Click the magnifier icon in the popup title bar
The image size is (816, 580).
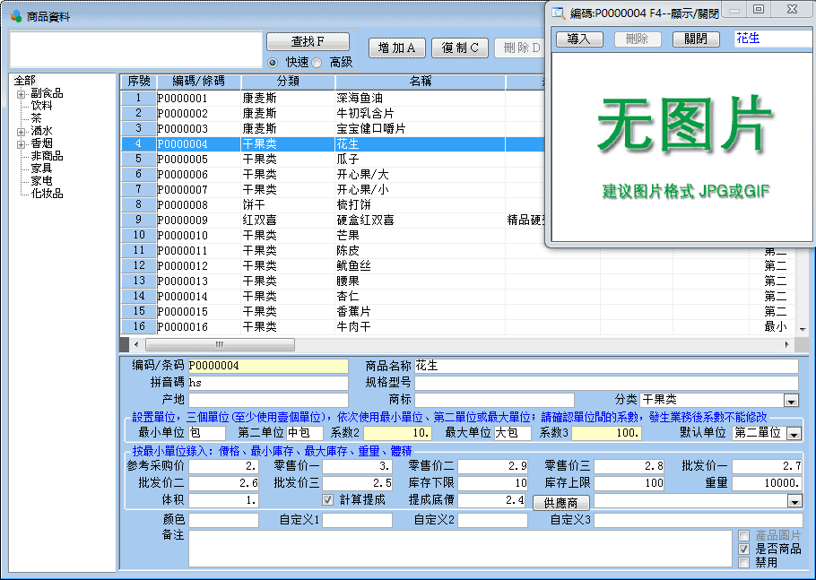click(x=558, y=12)
